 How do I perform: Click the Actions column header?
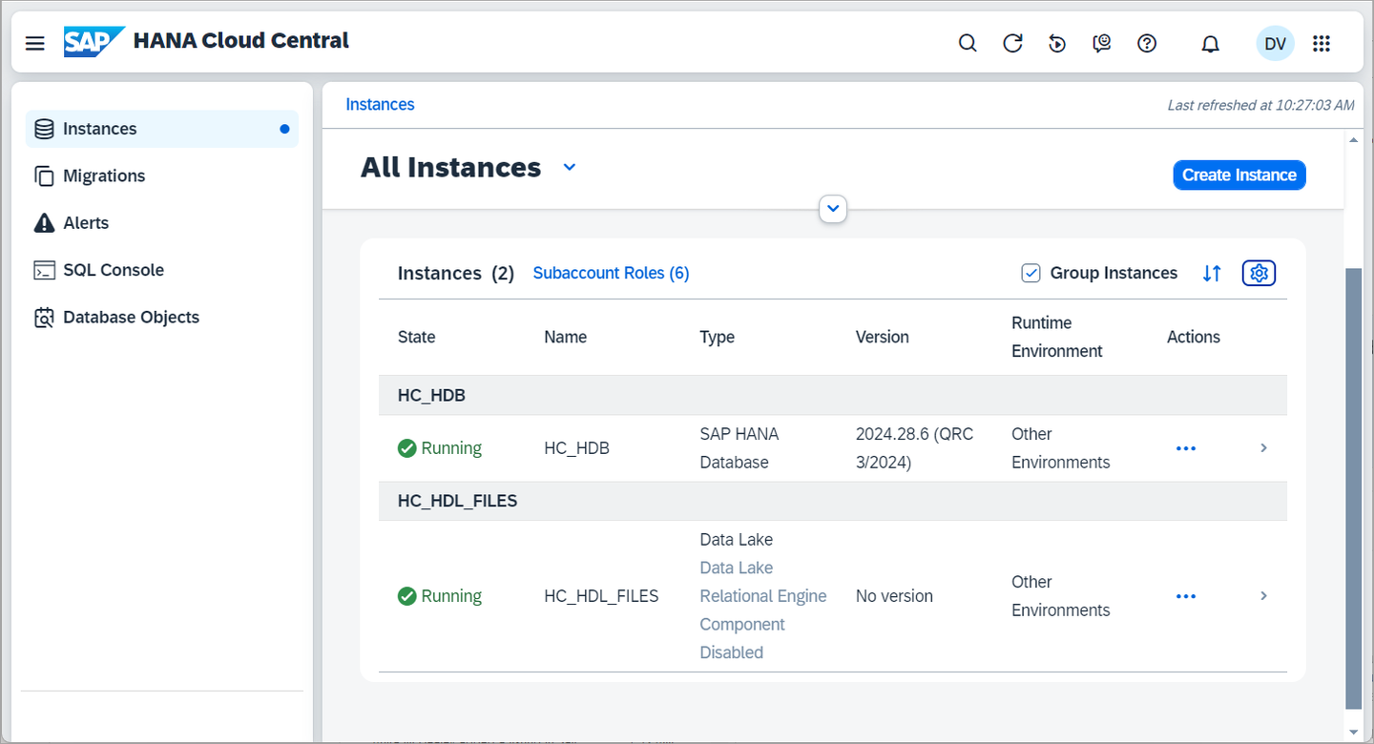click(x=1193, y=337)
